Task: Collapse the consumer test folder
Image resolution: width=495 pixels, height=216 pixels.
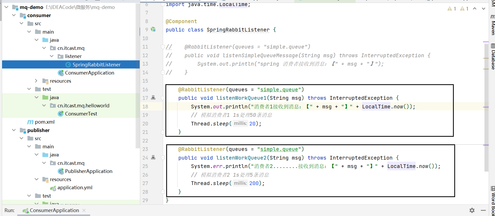Action: (29, 89)
